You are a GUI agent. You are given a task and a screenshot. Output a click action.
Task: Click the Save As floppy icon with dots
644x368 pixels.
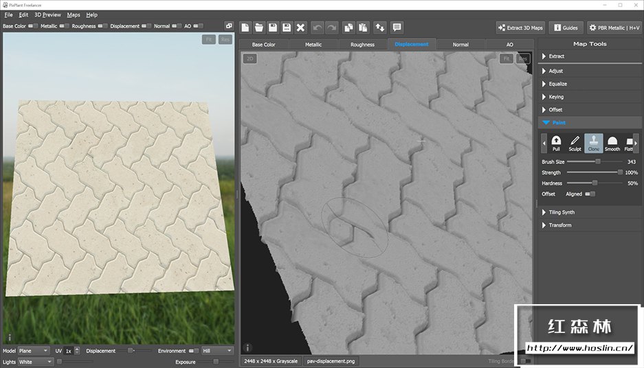click(287, 27)
